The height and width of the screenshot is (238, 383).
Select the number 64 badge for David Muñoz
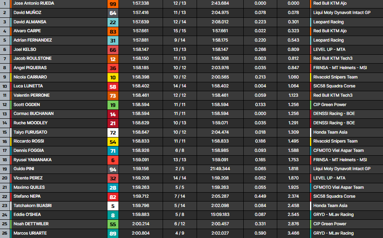point(113,13)
